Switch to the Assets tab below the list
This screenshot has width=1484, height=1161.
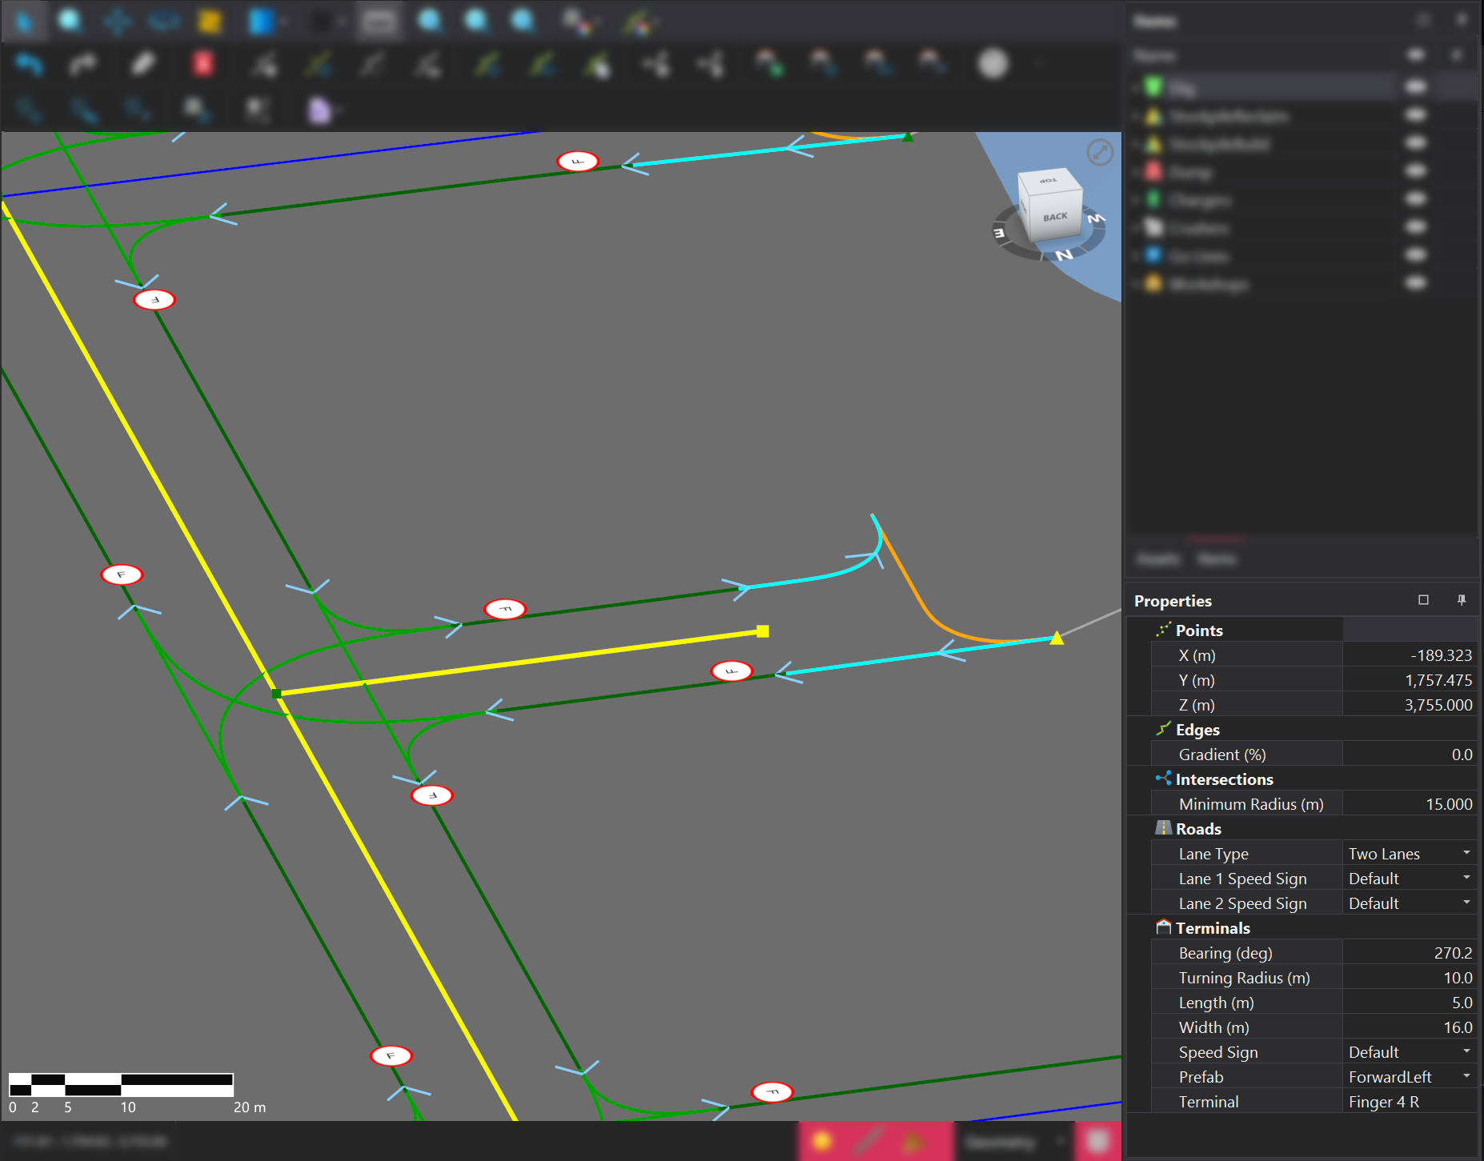1157,558
